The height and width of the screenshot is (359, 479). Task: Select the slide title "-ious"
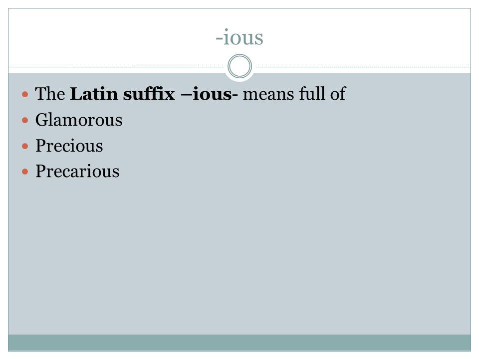click(239, 37)
